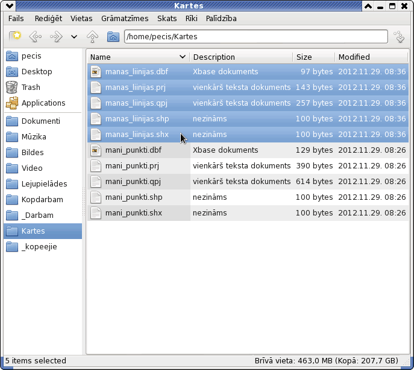This screenshot has width=414, height=370.
Task: Click the new tab star-folder icon
Action: coord(15,36)
